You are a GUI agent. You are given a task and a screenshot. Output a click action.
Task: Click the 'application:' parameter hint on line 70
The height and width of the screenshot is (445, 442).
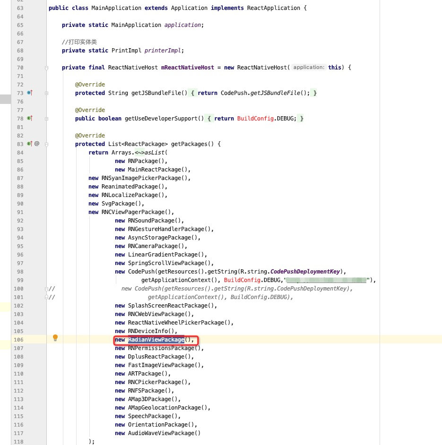point(309,67)
